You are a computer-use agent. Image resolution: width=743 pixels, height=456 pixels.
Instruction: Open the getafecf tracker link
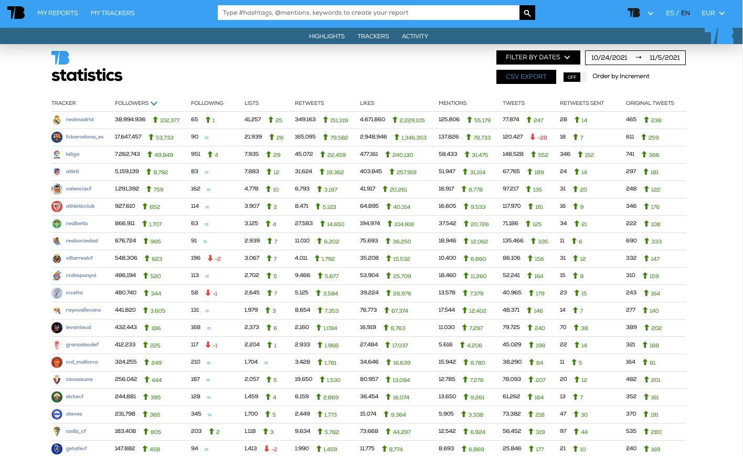(76, 449)
